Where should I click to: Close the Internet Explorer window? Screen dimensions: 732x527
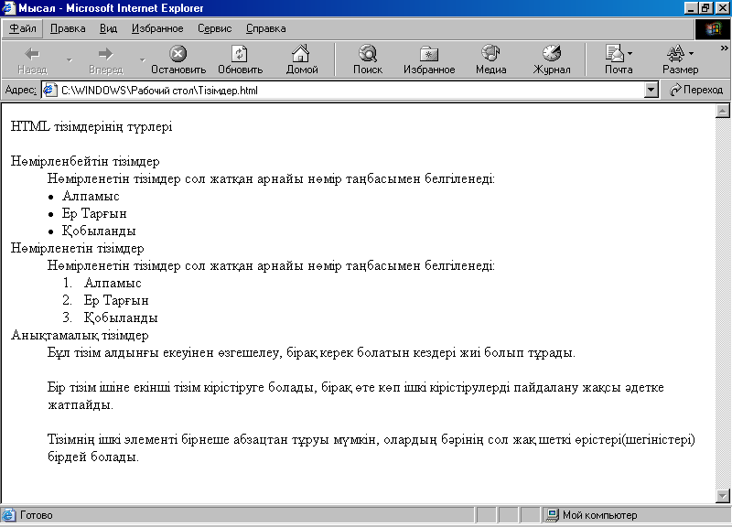[x=721, y=8]
